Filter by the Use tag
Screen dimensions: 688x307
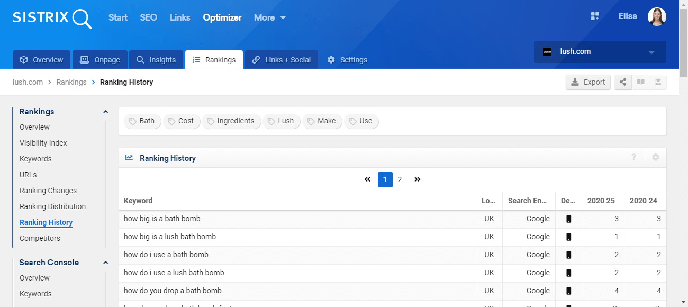361,121
